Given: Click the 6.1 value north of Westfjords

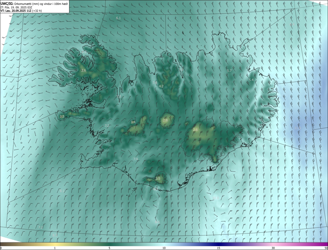Looking at the screenshot, I should (118, 18).
